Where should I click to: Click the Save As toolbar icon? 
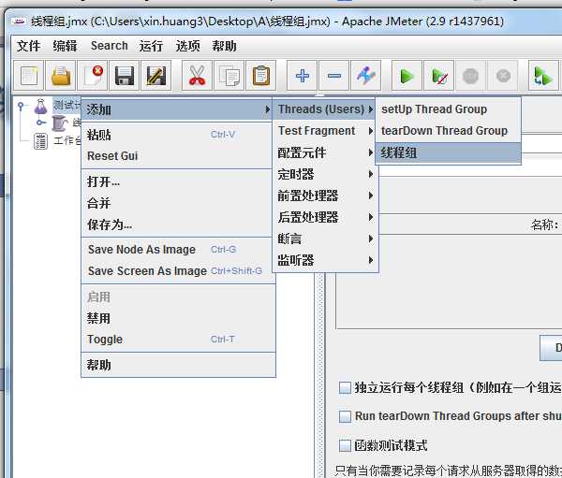click(x=155, y=76)
